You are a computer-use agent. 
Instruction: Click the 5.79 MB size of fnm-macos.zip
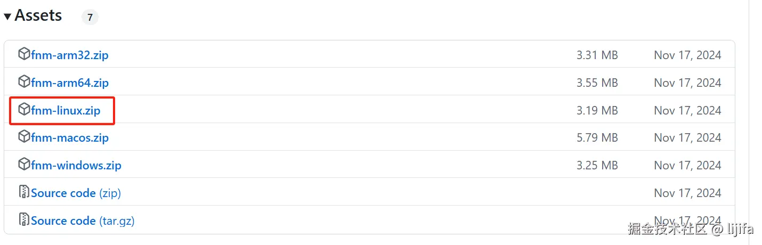(x=597, y=137)
